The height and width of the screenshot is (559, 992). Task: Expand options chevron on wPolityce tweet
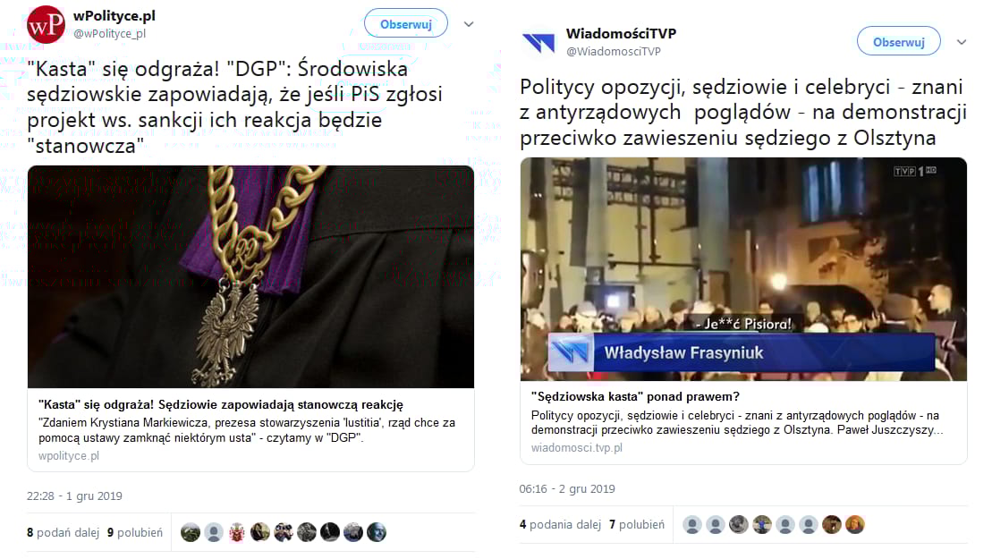(469, 24)
